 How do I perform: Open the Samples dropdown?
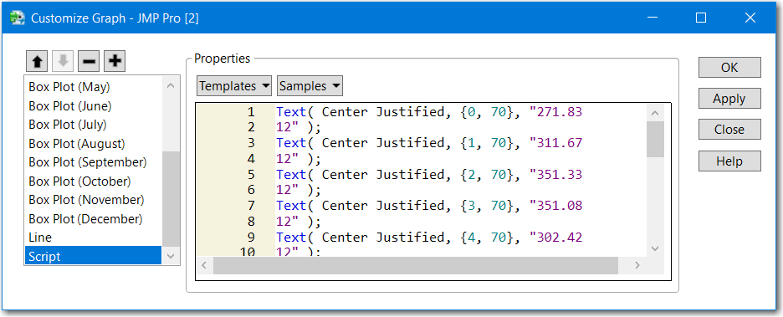(310, 86)
